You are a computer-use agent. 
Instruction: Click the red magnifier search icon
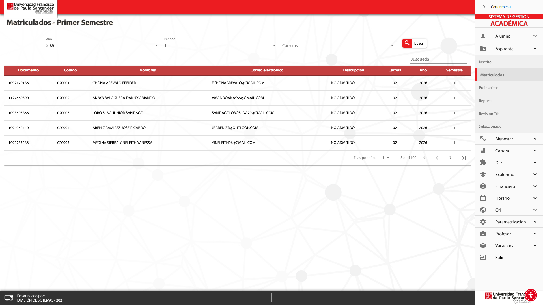tap(407, 43)
